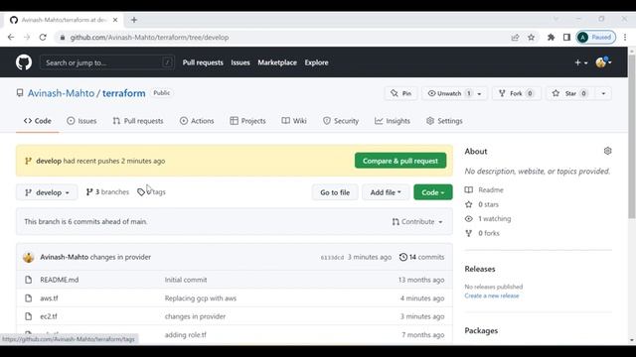Open 14 commits history link

pyautogui.click(x=421, y=257)
